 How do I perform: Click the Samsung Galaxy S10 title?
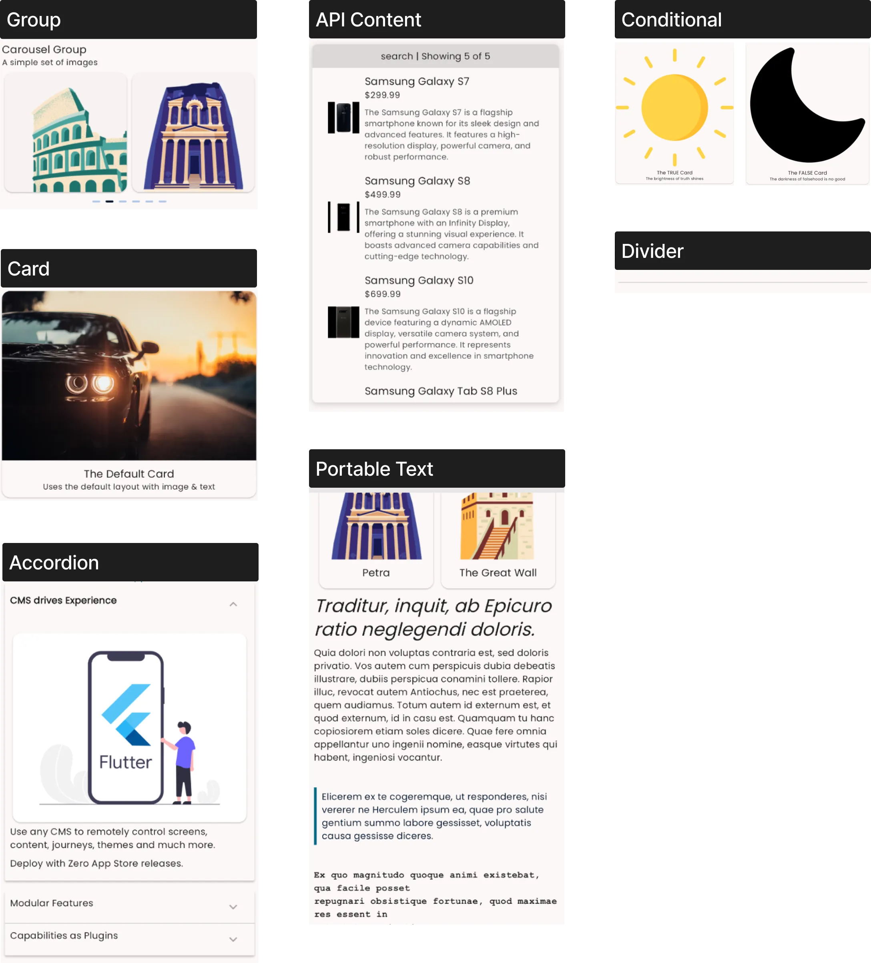[419, 280]
